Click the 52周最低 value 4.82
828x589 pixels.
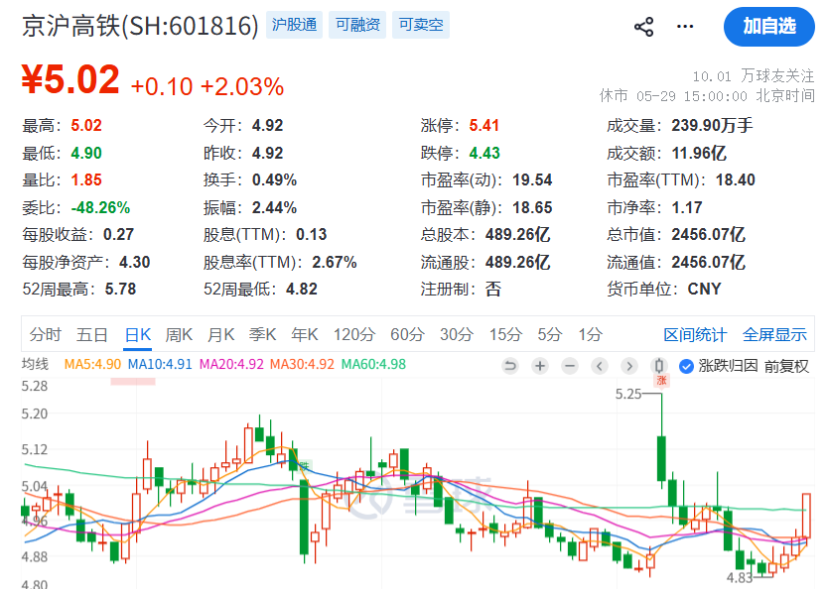pos(302,289)
